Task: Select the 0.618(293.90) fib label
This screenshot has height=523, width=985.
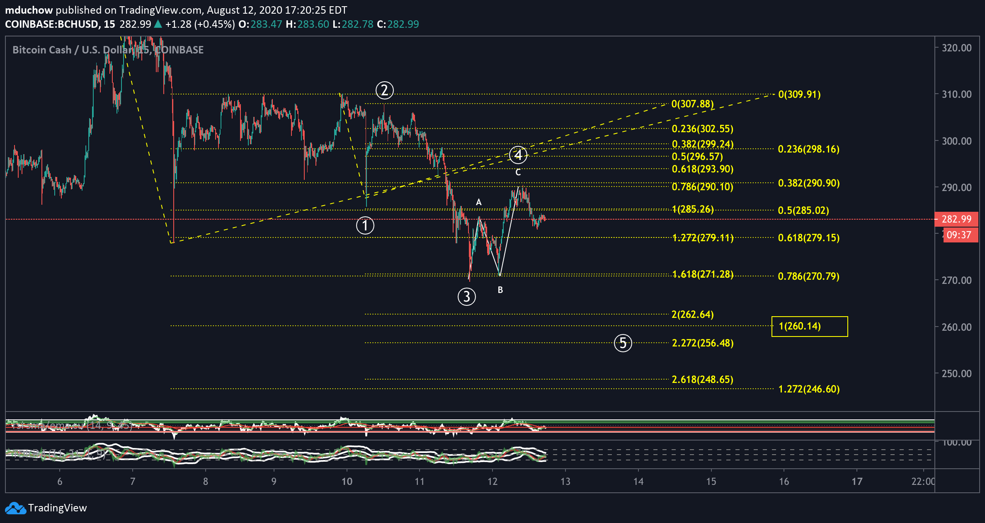Action: click(x=703, y=169)
